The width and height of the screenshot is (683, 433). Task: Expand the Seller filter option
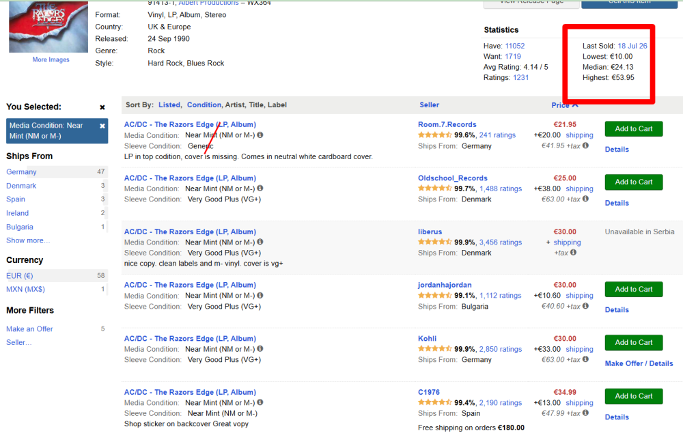18,342
